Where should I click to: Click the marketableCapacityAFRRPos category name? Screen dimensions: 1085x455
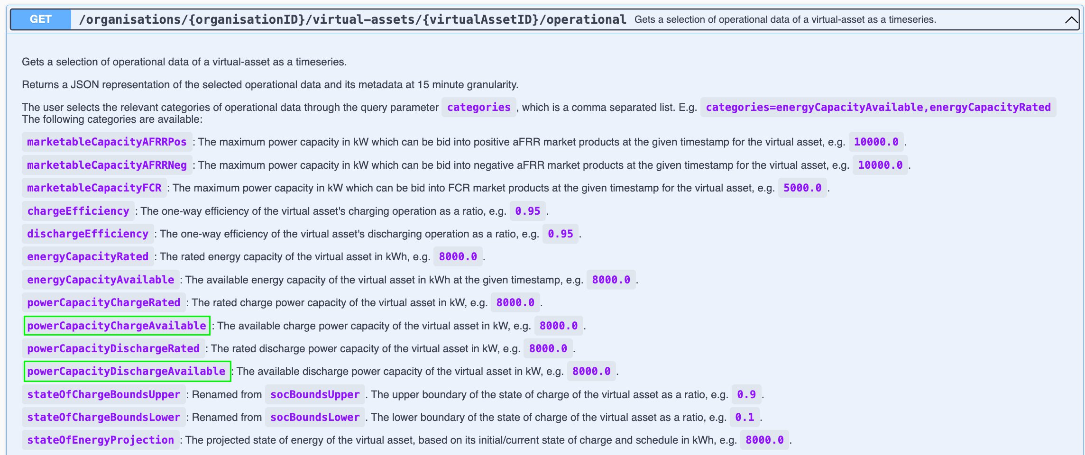click(107, 142)
